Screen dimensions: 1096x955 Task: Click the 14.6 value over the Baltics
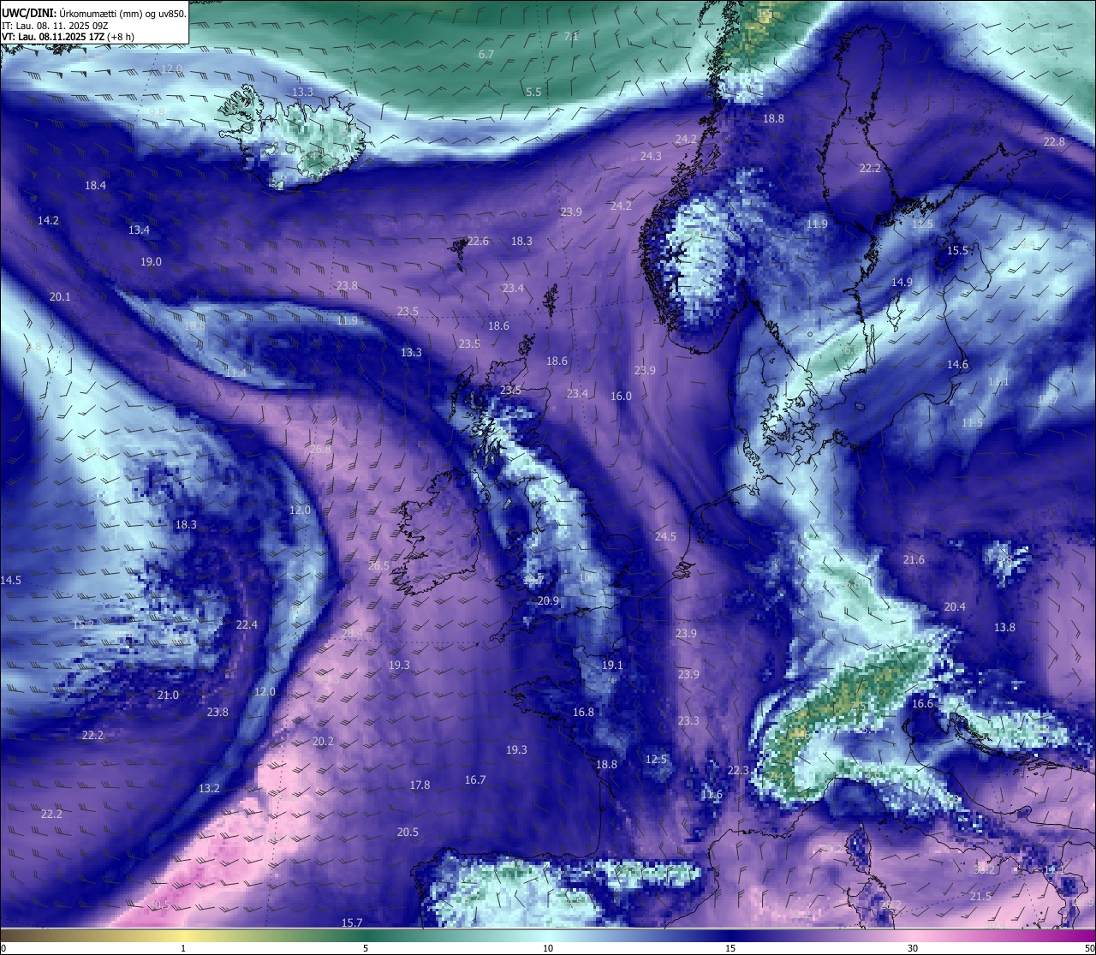tap(957, 364)
